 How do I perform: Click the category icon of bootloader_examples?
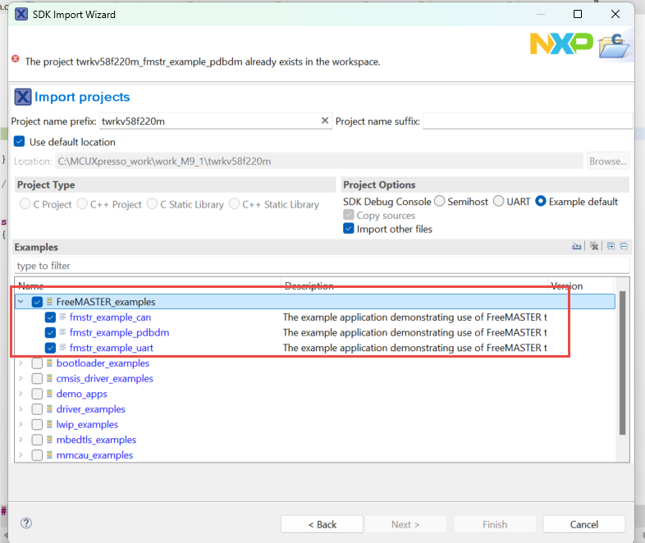click(49, 363)
